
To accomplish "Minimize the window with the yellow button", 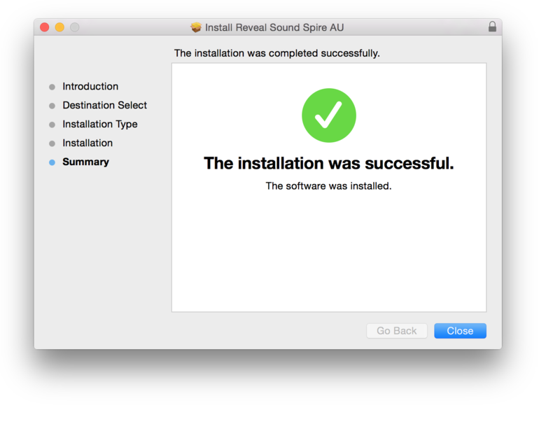I will (x=59, y=27).
